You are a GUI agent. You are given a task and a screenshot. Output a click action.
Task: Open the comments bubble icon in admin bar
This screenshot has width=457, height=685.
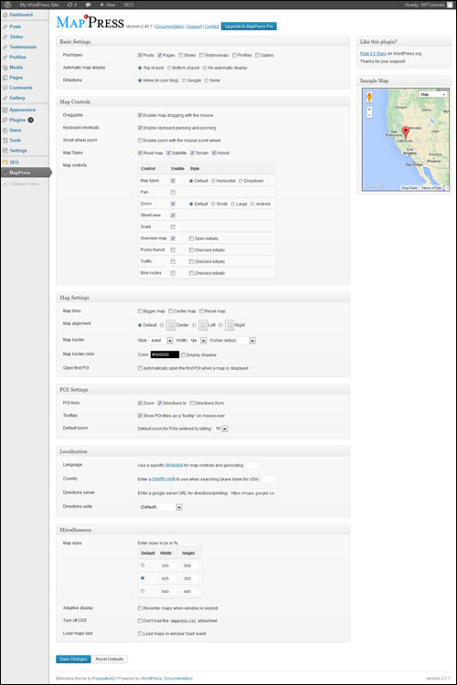[89, 5]
